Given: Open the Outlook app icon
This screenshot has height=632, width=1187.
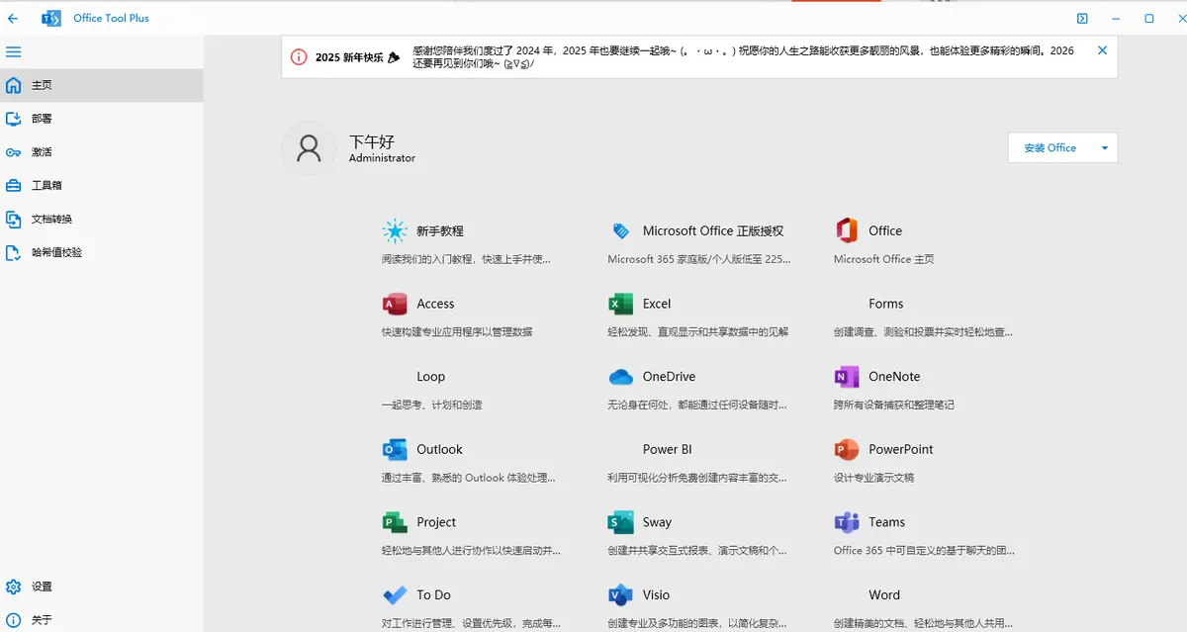Looking at the screenshot, I should tap(395, 449).
